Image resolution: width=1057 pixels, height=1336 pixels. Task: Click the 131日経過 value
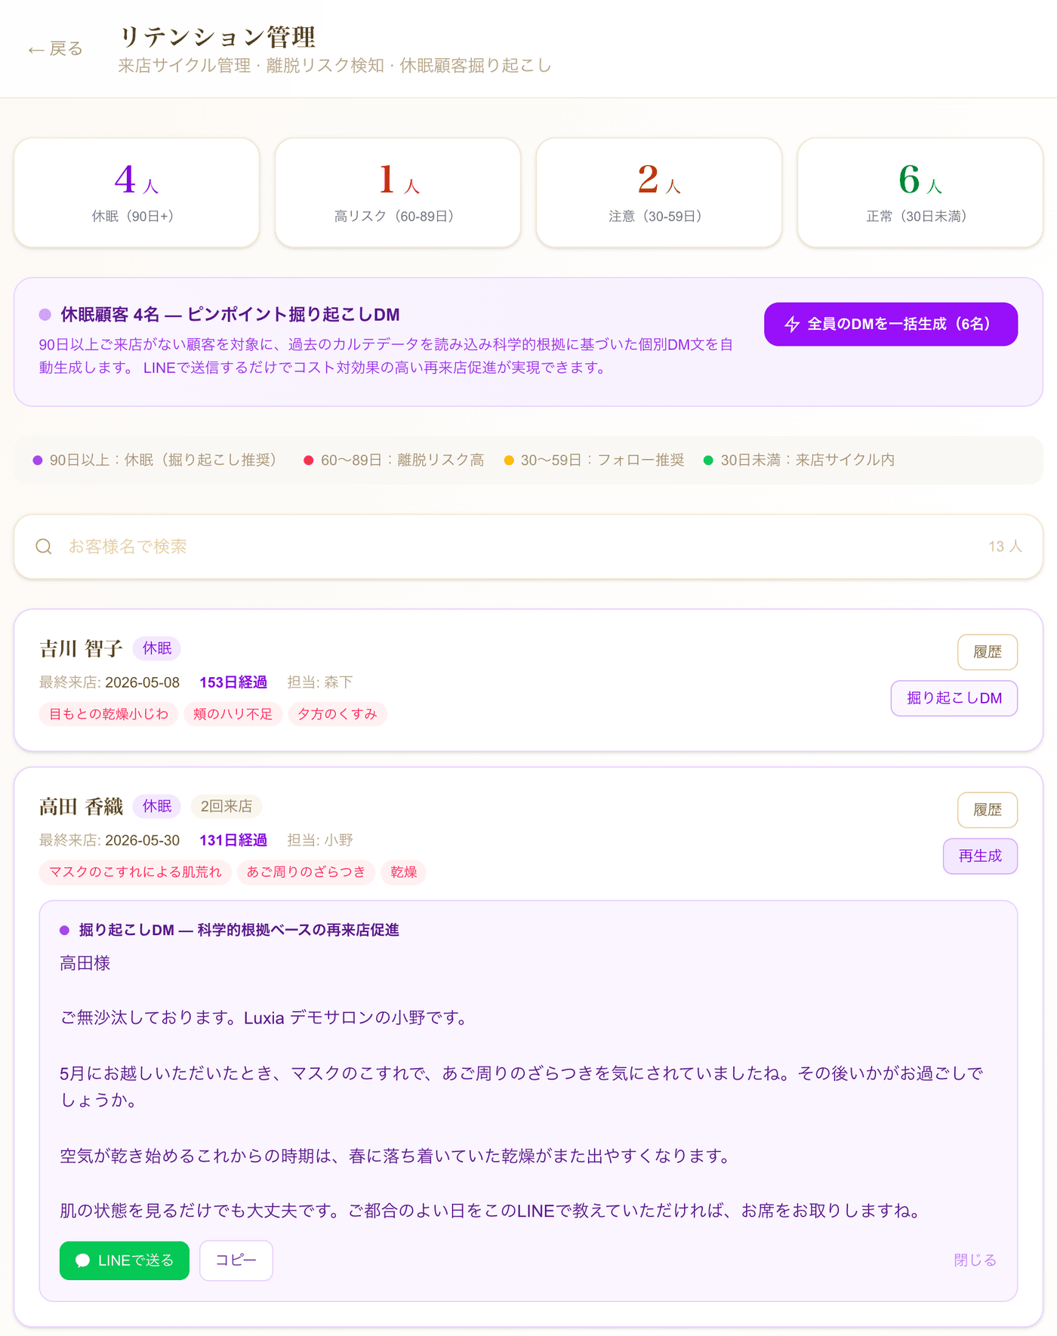coord(233,840)
